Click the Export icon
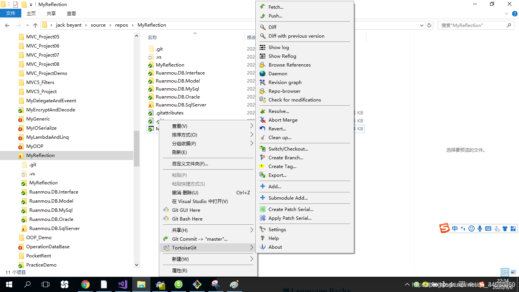This screenshot has width=519, height=292. click(263, 175)
